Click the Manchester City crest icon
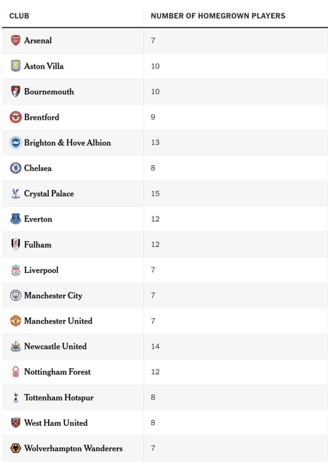Screen dimensions: 328x463 15,296
